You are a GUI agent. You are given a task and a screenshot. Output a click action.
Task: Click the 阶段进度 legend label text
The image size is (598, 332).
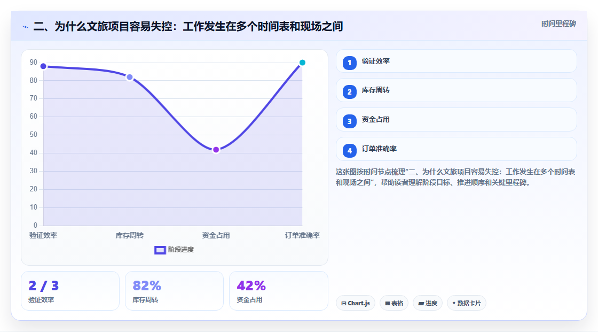[x=181, y=250]
